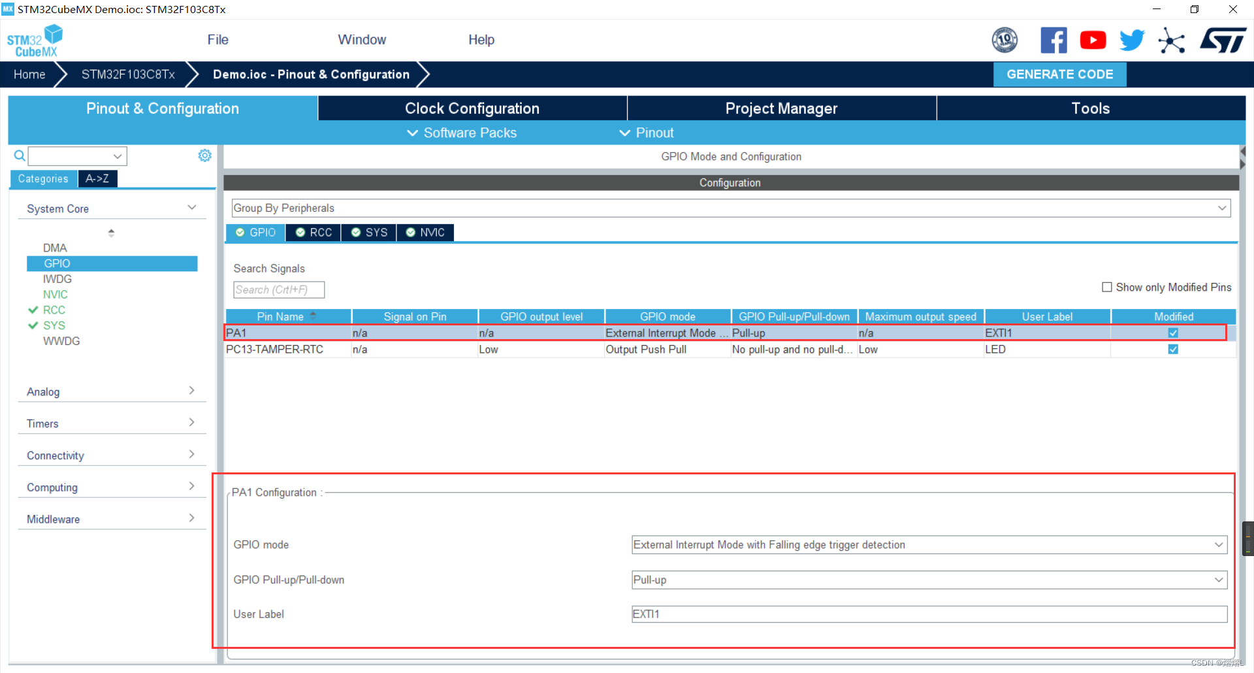1254x673 pixels.
Task: Toggle Show only Modified Pins checkbox
Action: point(1106,287)
